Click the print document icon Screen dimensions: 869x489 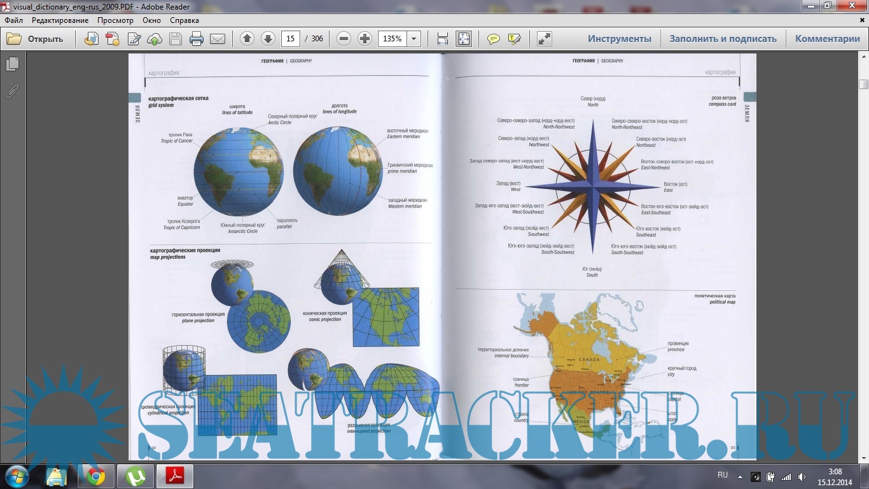[x=197, y=39]
